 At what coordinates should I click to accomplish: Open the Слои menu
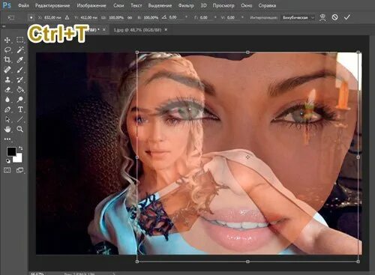[118, 5]
